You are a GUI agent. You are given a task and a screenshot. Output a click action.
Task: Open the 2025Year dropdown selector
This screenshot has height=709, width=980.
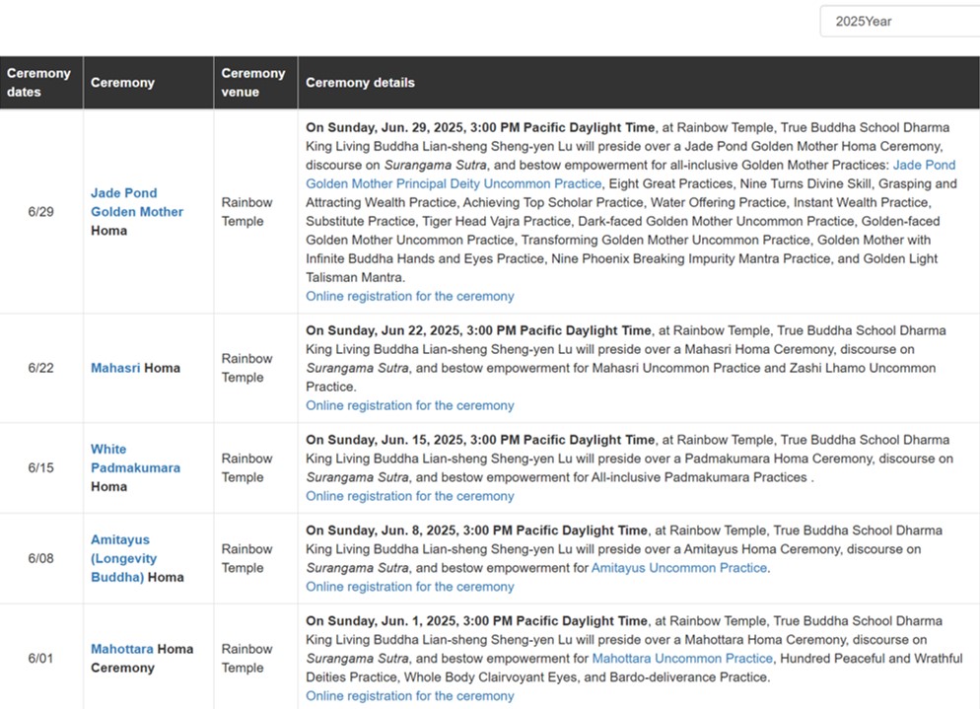pos(900,22)
